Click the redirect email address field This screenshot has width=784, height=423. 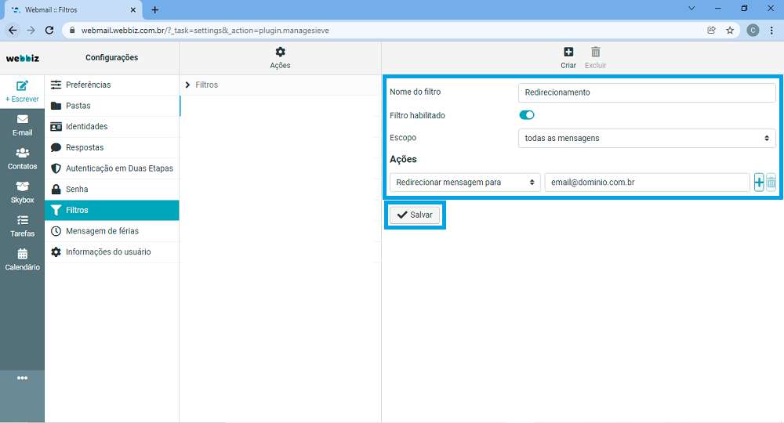(647, 183)
